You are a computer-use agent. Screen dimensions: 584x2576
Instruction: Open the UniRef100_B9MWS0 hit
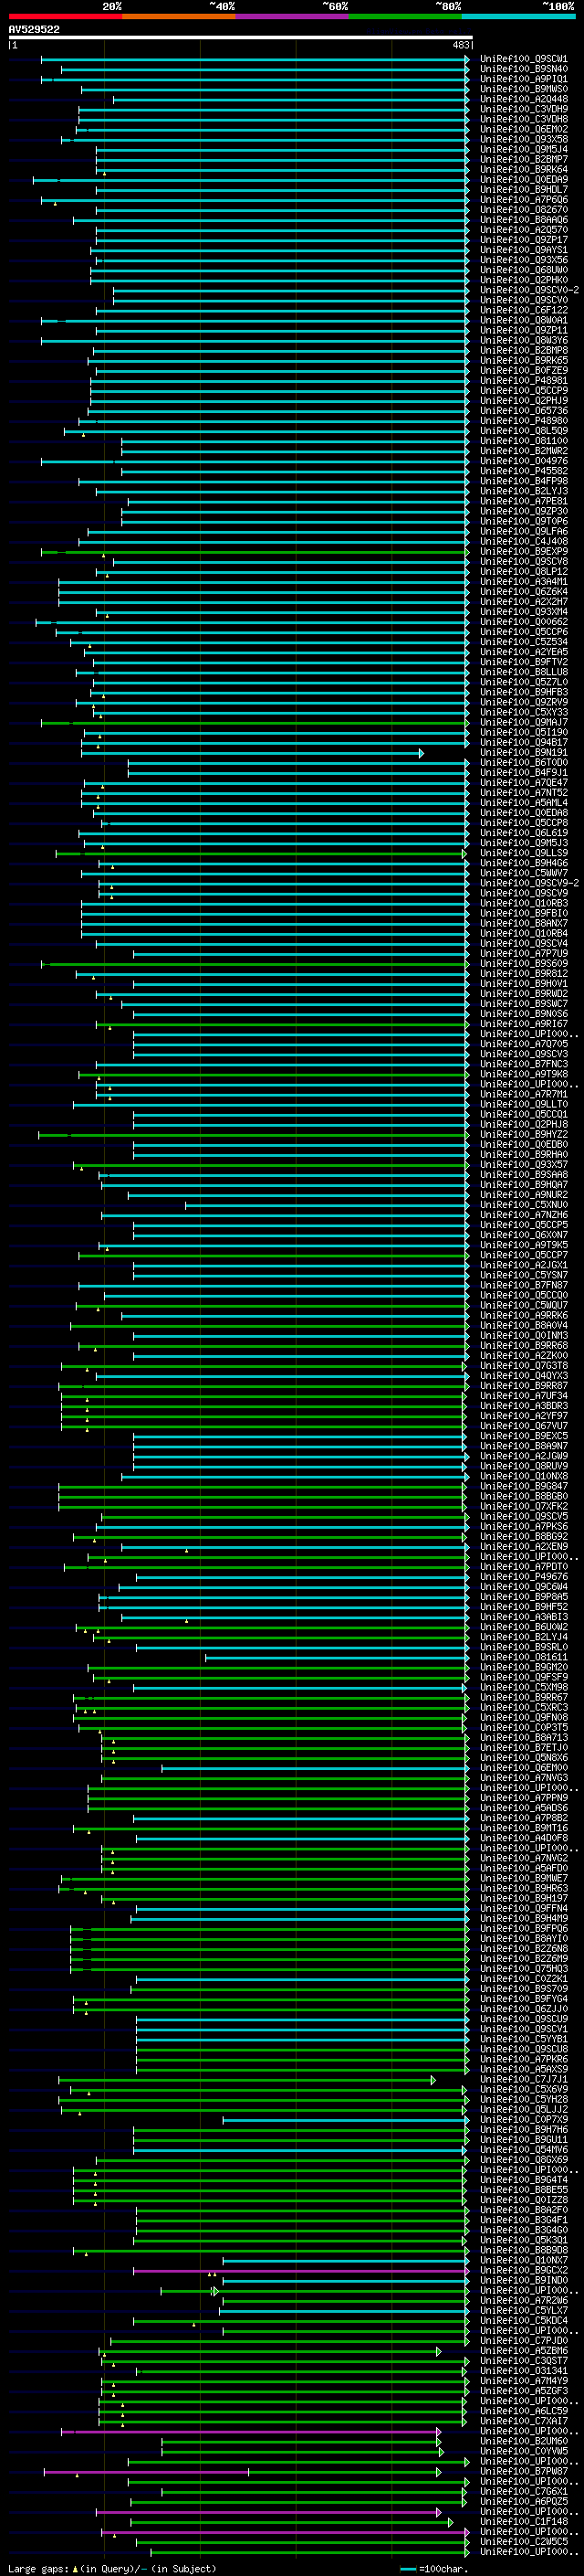click(523, 89)
